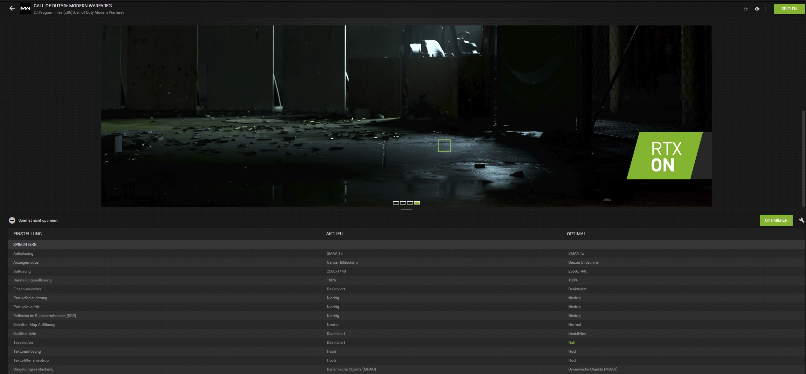Click the EINSTELLUNG column header
Screen dimensions: 806x374
coord(27,234)
